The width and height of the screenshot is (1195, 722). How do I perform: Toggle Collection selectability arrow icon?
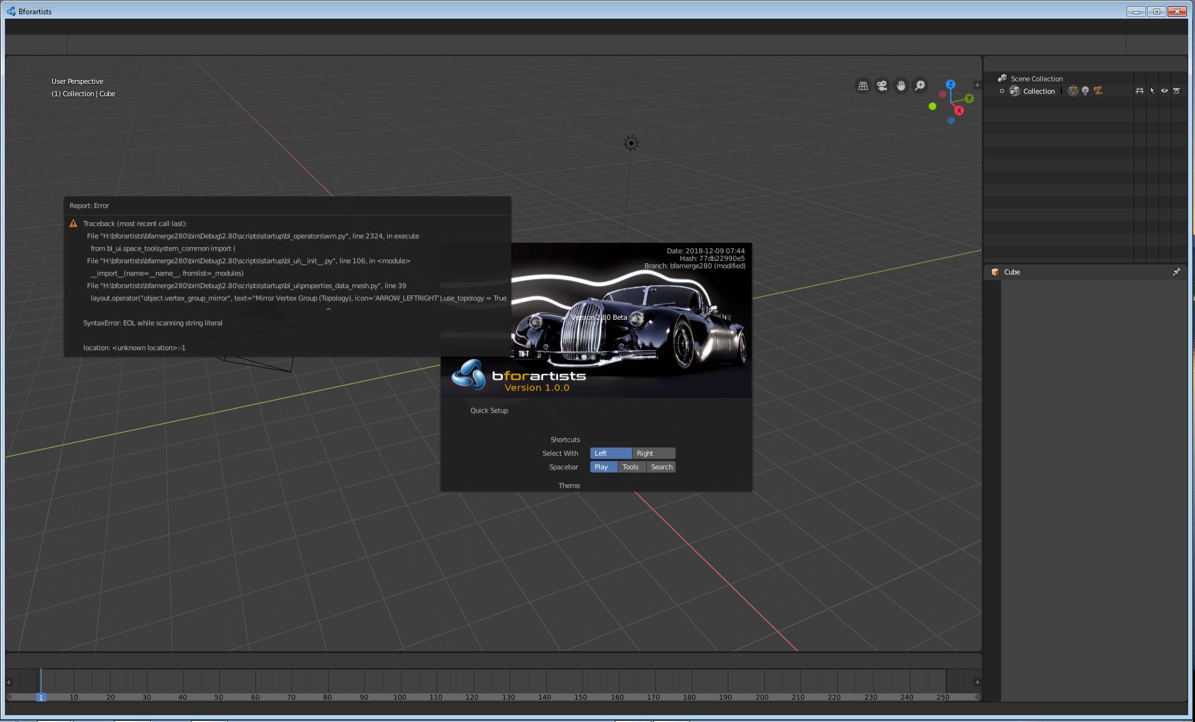point(1152,91)
